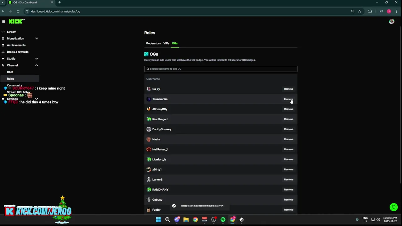402x226 pixels.
Task: Open Spotify from the taskbar
Action: (x=223, y=219)
